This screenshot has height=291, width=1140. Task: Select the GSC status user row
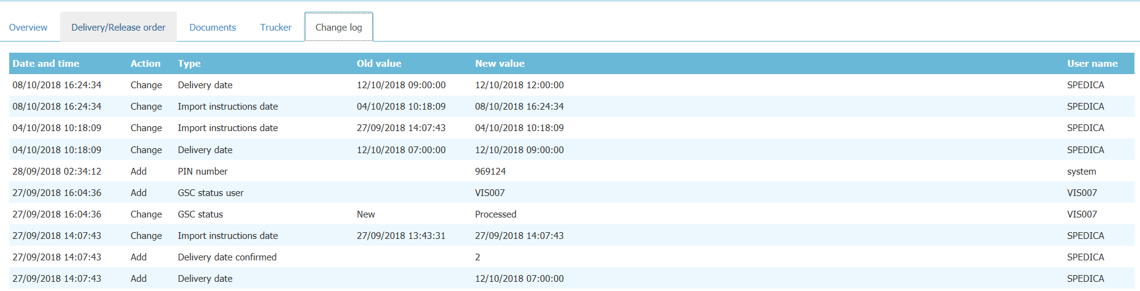click(x=211, y=193)
